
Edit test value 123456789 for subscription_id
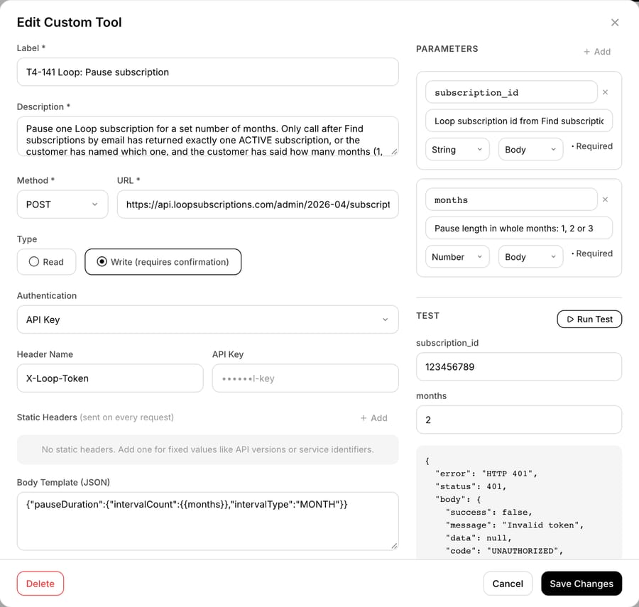coord(519,366)
